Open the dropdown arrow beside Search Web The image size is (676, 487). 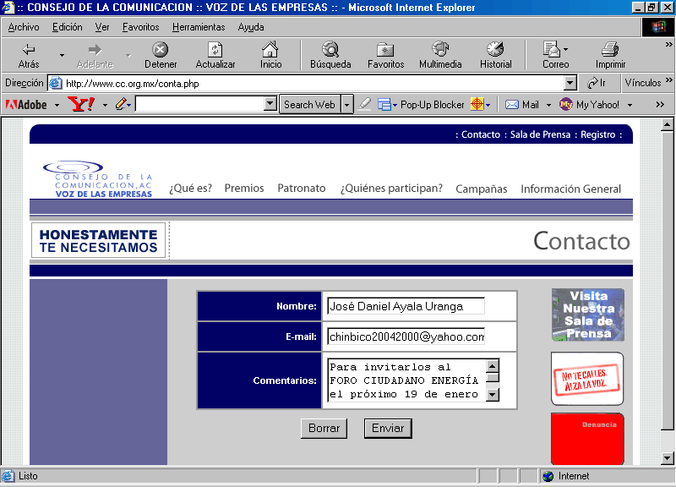point(347,105)
